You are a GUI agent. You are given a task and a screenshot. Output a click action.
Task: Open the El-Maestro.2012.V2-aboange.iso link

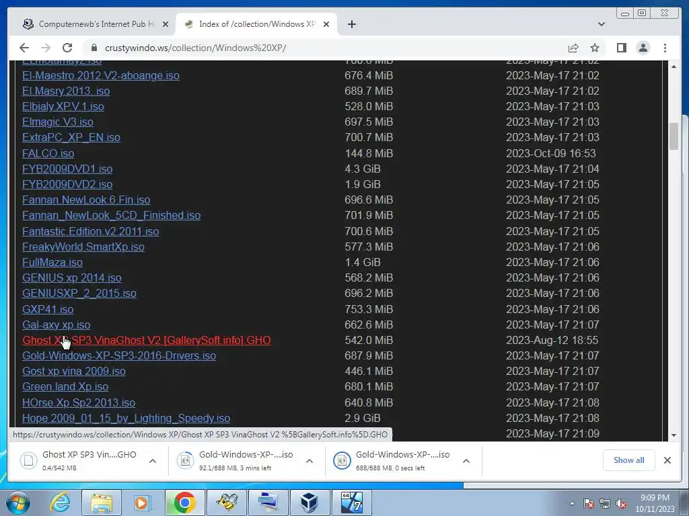coord(101,75)
